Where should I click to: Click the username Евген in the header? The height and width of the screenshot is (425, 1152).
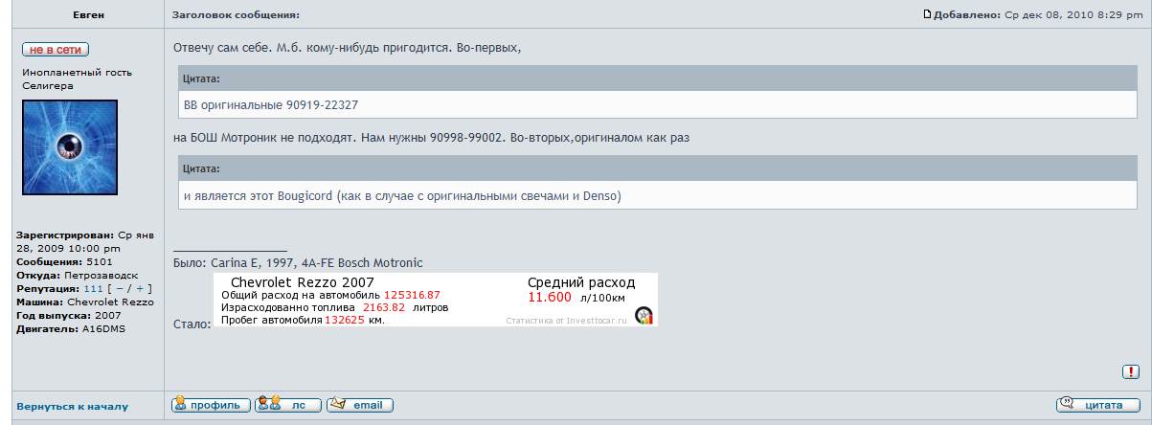(x=88, y=15)
